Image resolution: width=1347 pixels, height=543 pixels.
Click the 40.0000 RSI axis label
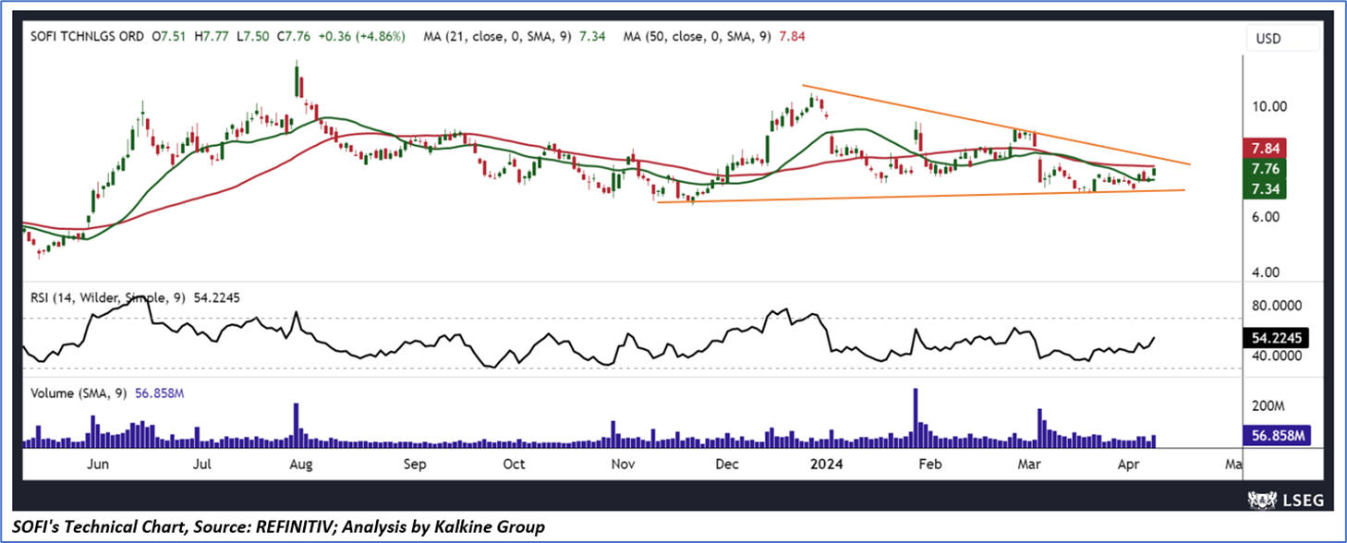1278,356
